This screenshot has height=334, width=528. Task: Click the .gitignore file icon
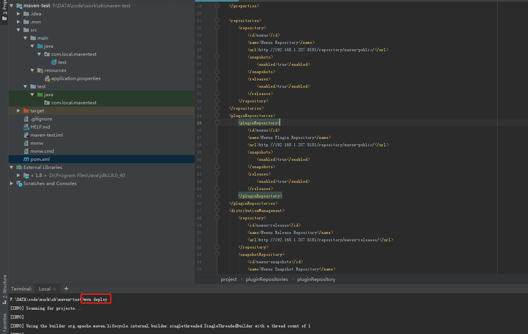coord(27,119)
